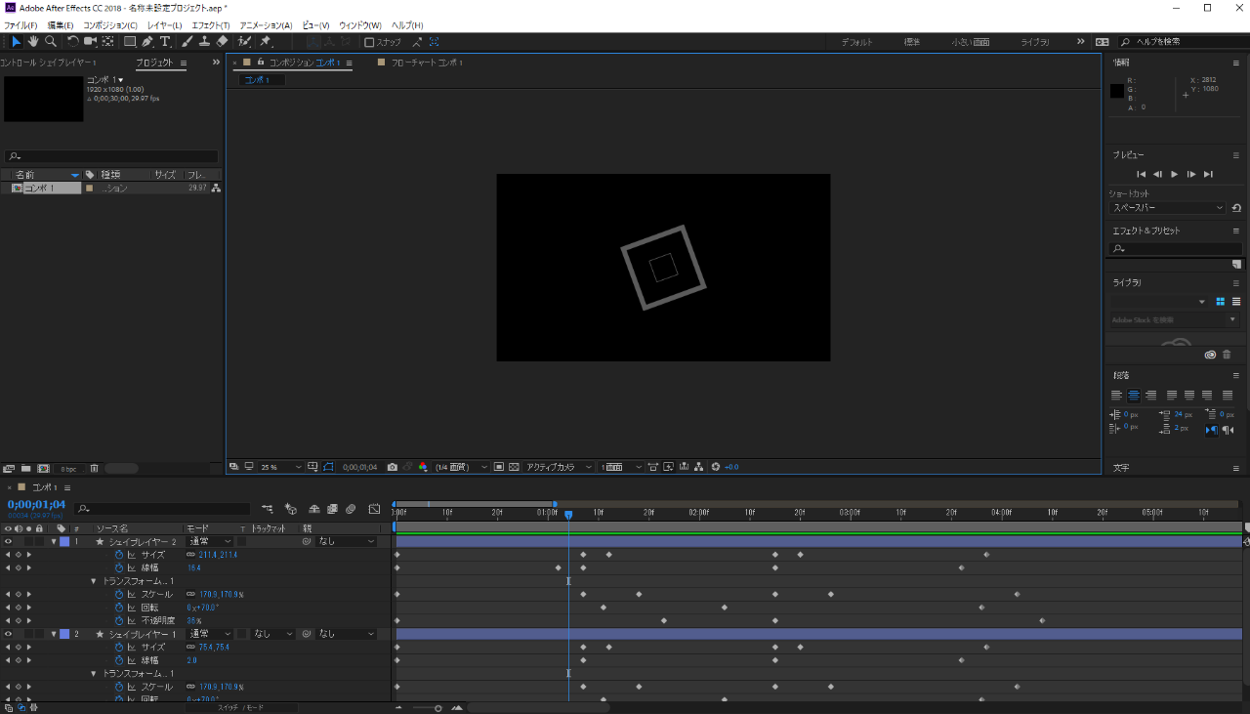Select the Rectangle shape tool

click(x=130, y=42)
